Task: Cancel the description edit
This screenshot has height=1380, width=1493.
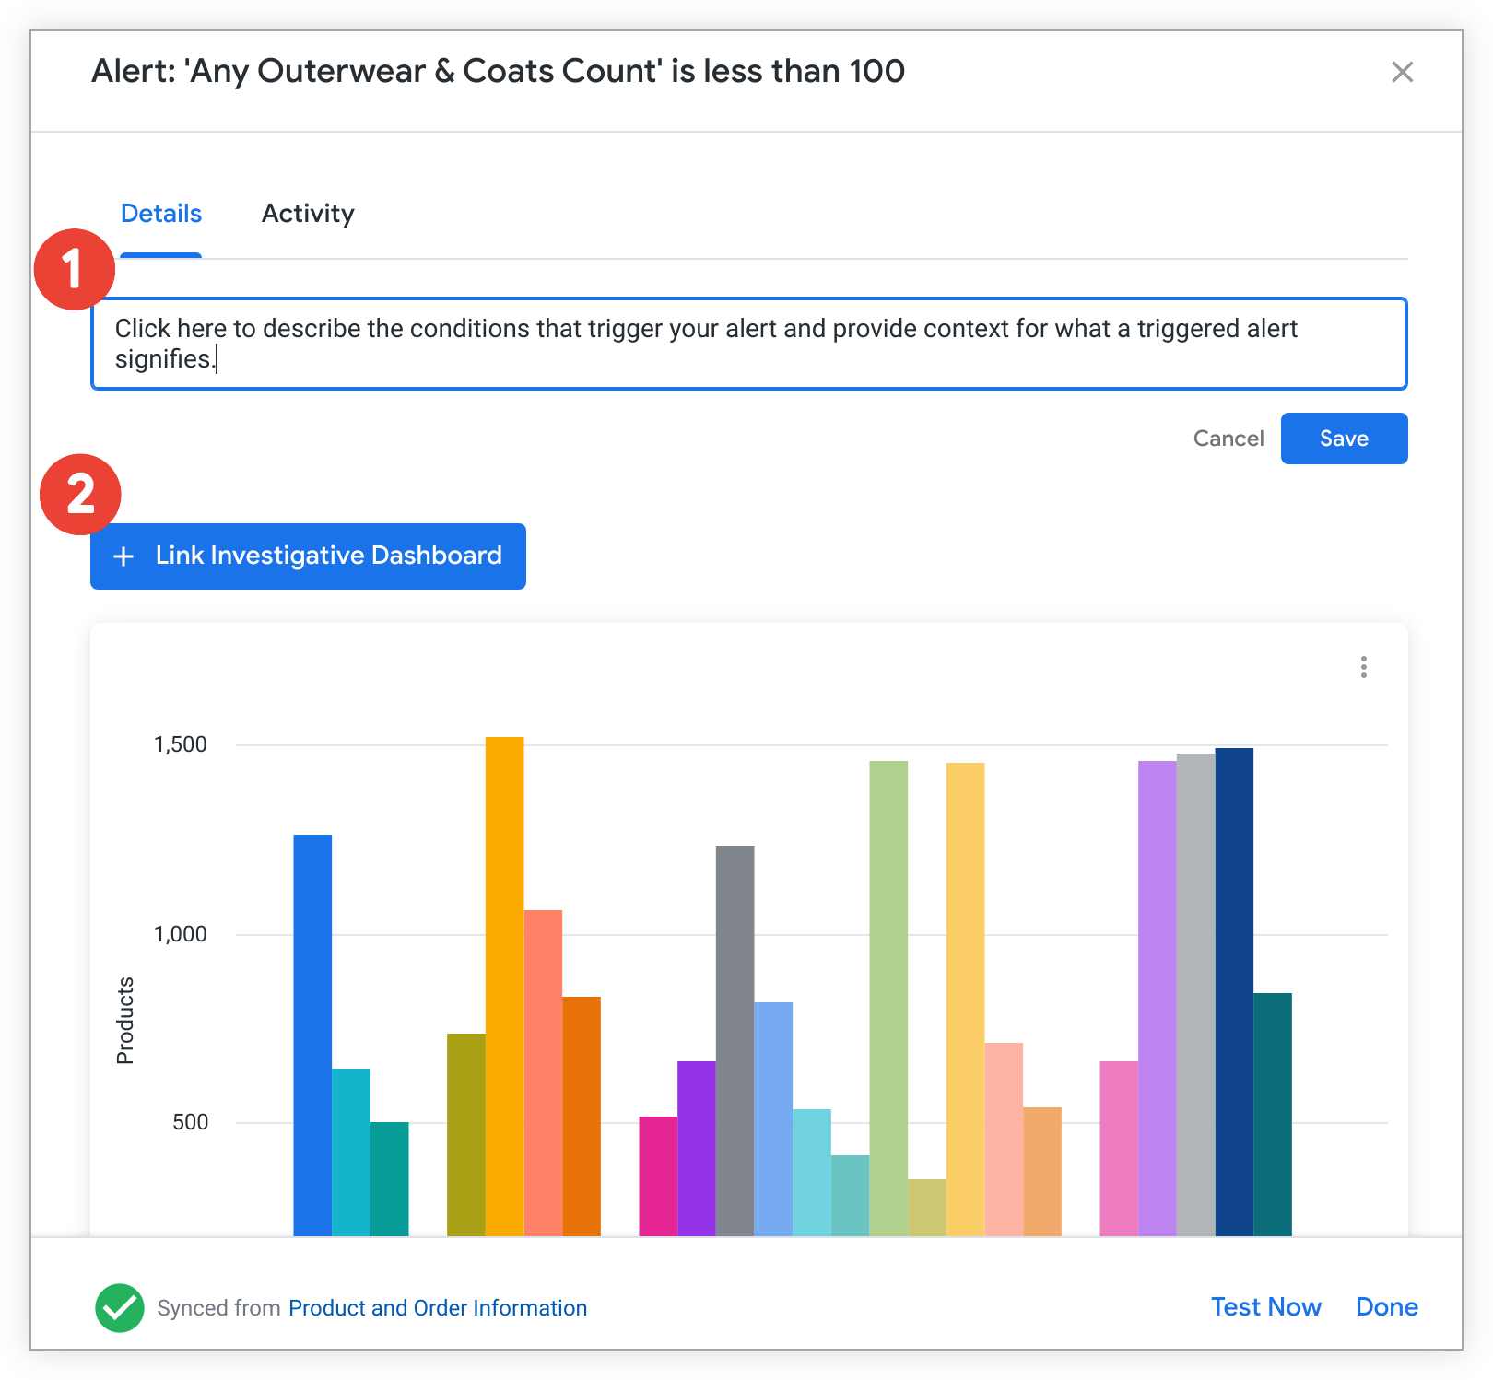Action: pyautogui.click(x=1228, y=439)
